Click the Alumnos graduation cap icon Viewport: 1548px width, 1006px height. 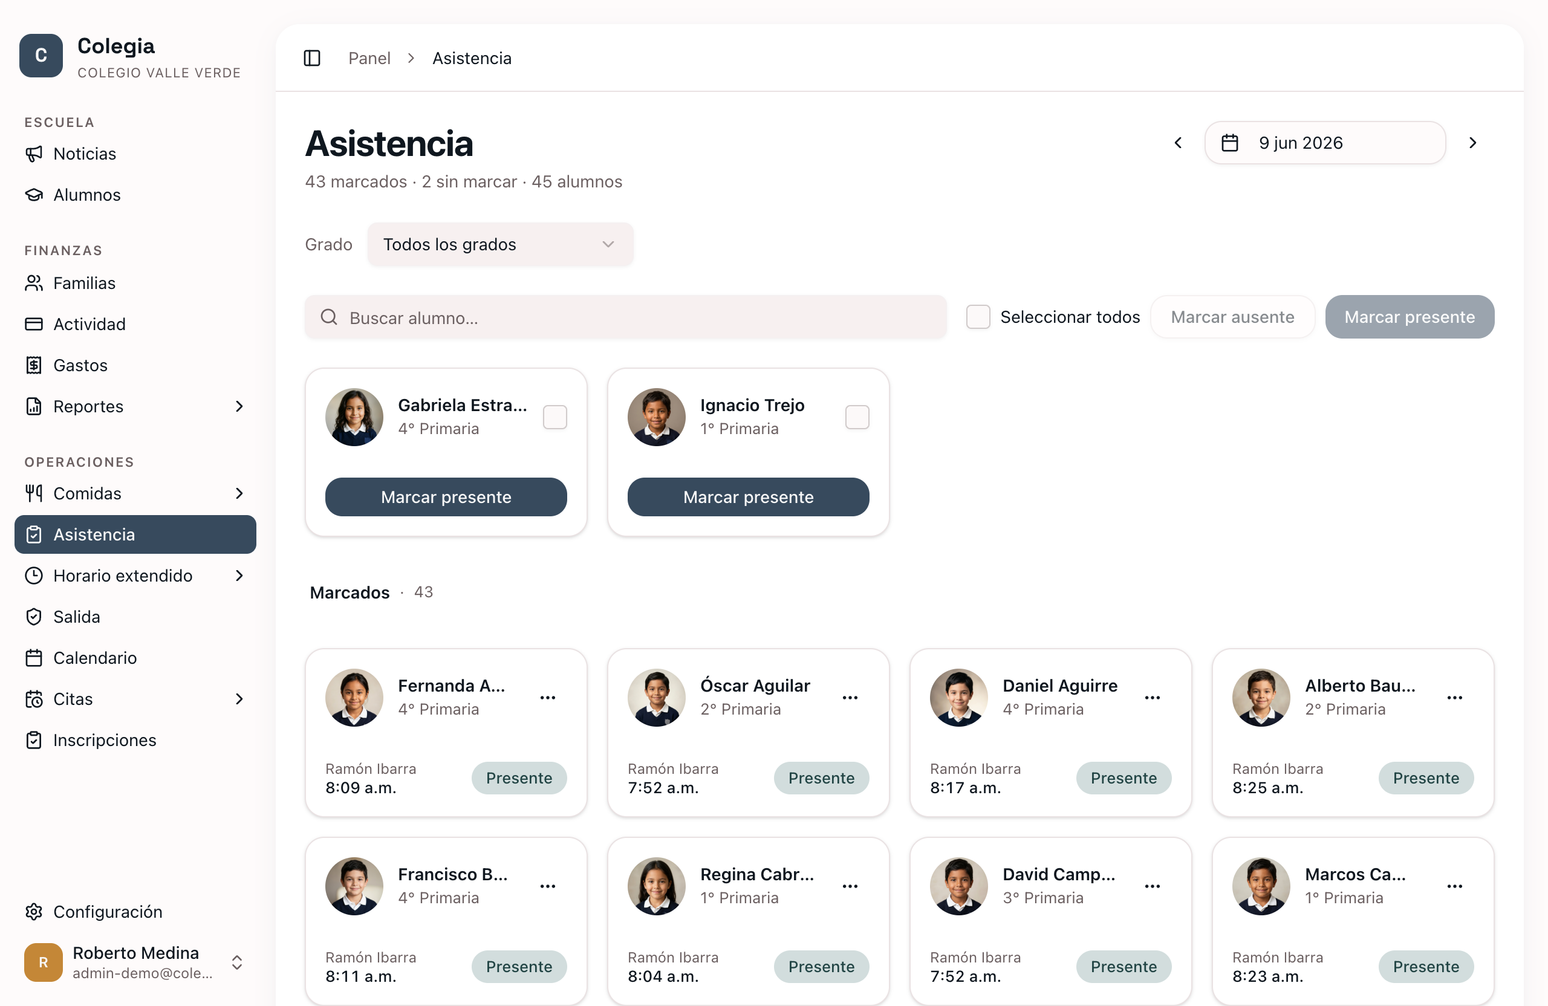(x=34, y=195)
